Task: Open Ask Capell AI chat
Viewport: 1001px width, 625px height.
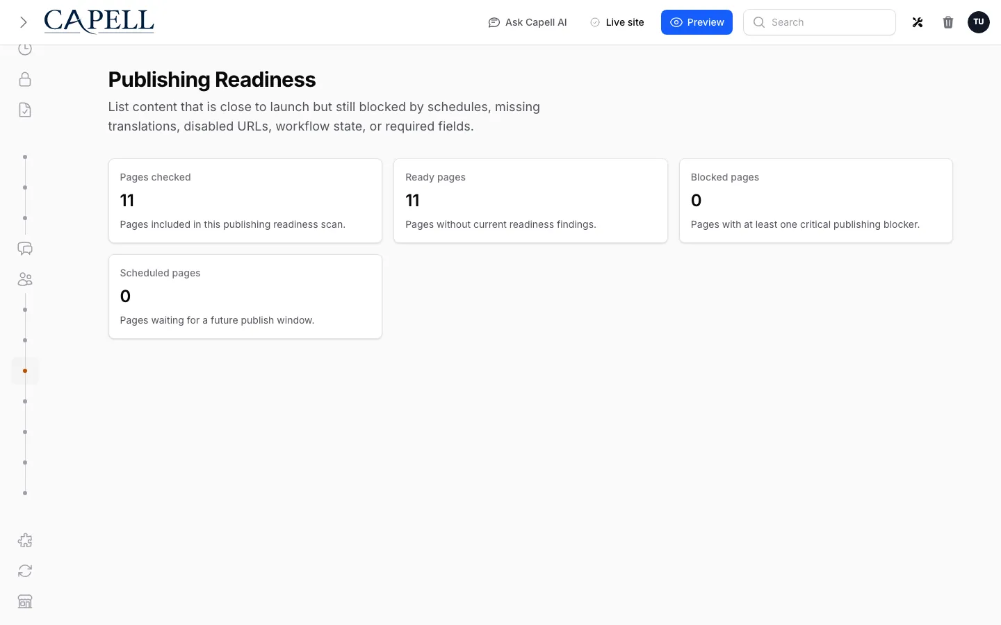Action: 528,22
